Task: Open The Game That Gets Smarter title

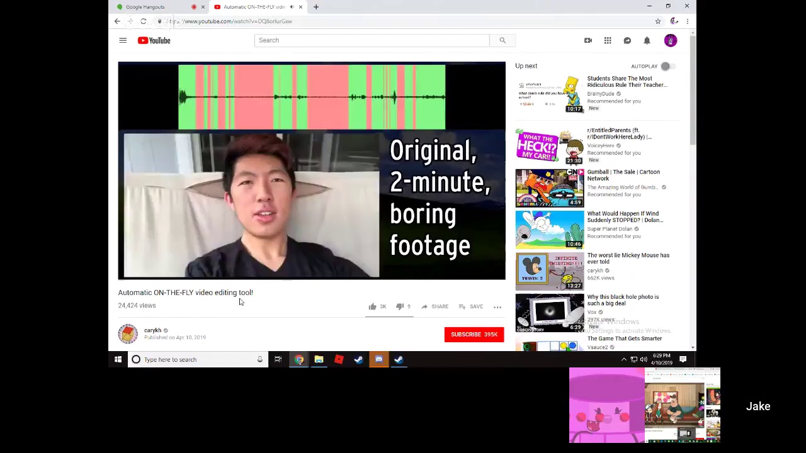Action: (625, 338)
